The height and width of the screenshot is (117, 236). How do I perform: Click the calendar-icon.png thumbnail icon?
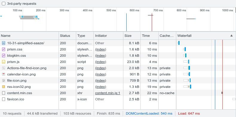click(x=4, y=74)
